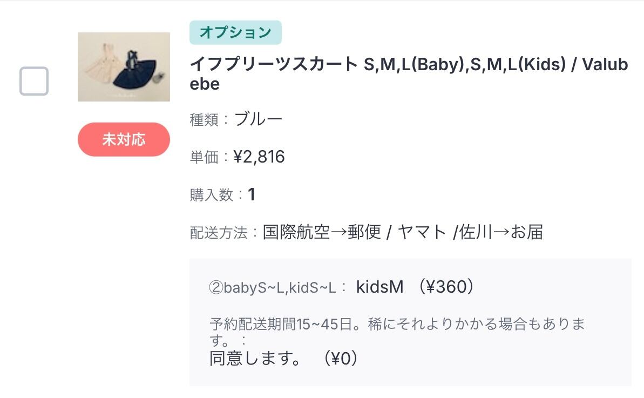Viewport: 644px width, 398px height.
Task: Select the 同意します。 (¥0) agreement value
Action: (283, 359)
